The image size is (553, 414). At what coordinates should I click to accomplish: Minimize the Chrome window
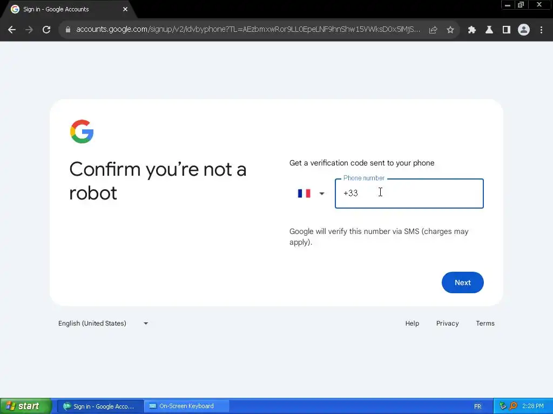(508, 5)
